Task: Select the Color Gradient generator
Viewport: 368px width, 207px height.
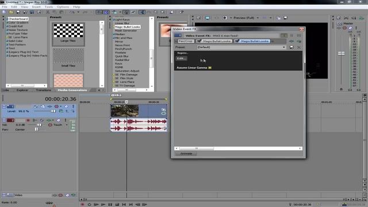Action: 18,22
